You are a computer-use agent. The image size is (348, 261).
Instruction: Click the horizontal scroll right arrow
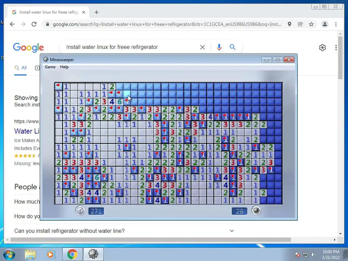pyautogui.click(x=334, y=240)
